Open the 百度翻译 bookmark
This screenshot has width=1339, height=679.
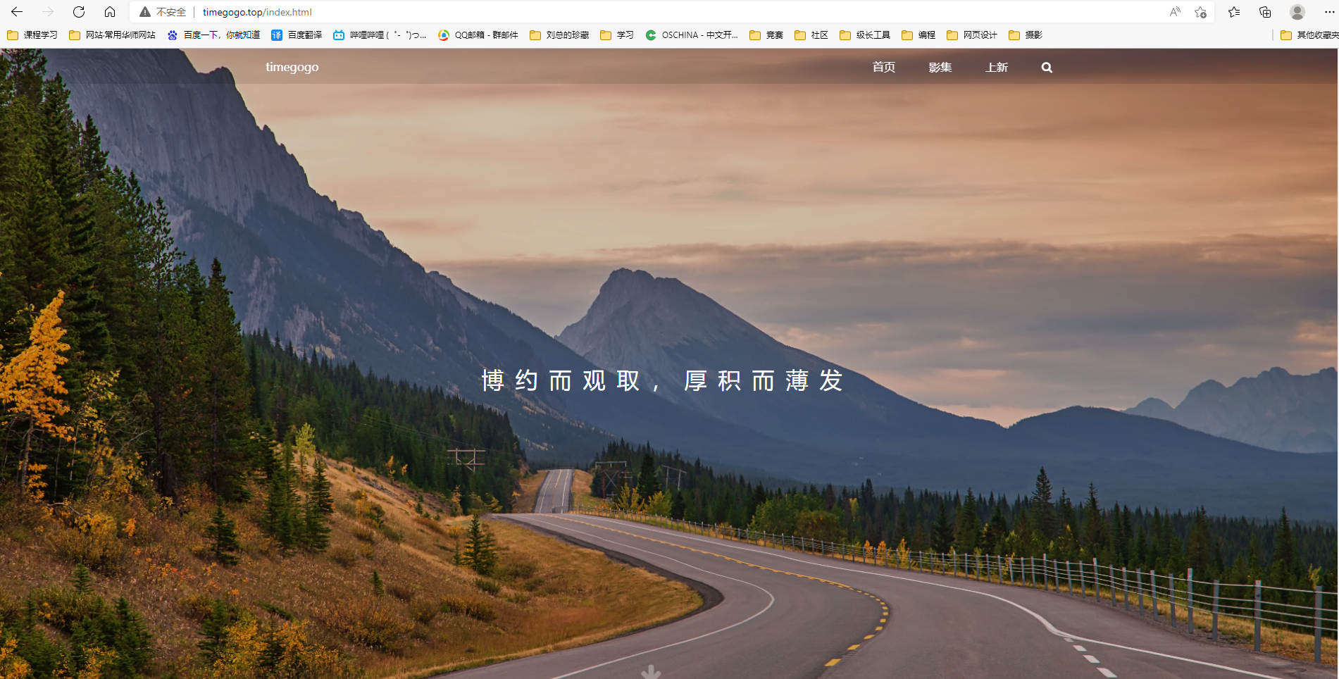tap(297, 35)
